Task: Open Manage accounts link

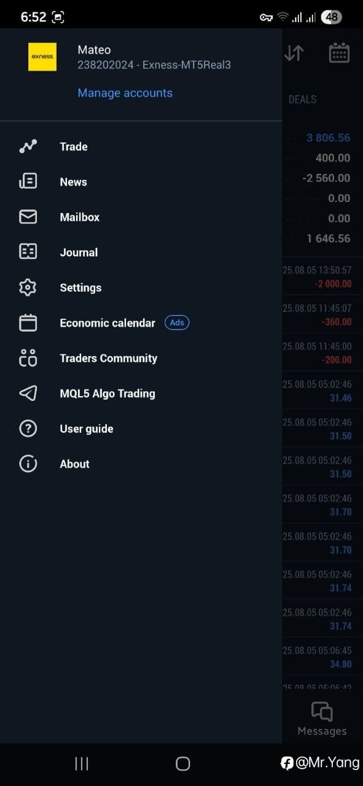Action: click(125, 93)
